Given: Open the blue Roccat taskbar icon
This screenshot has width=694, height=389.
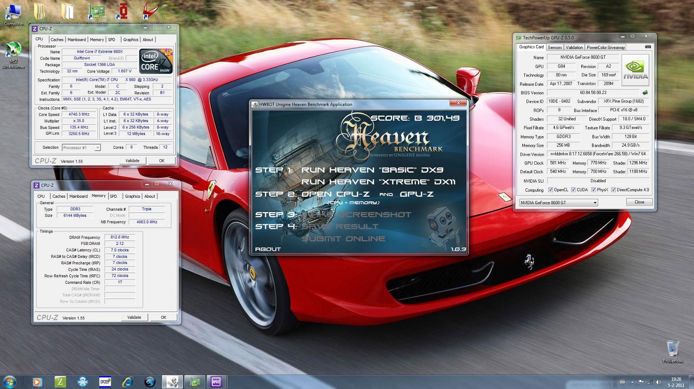Looking at the screenshot, I should point(150,382).
